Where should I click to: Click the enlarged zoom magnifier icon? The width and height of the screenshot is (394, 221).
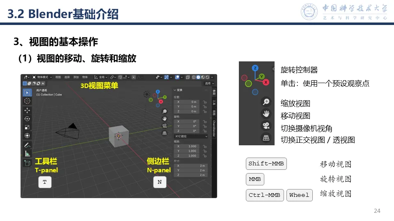pyautogui.click(x=266, y=101)
